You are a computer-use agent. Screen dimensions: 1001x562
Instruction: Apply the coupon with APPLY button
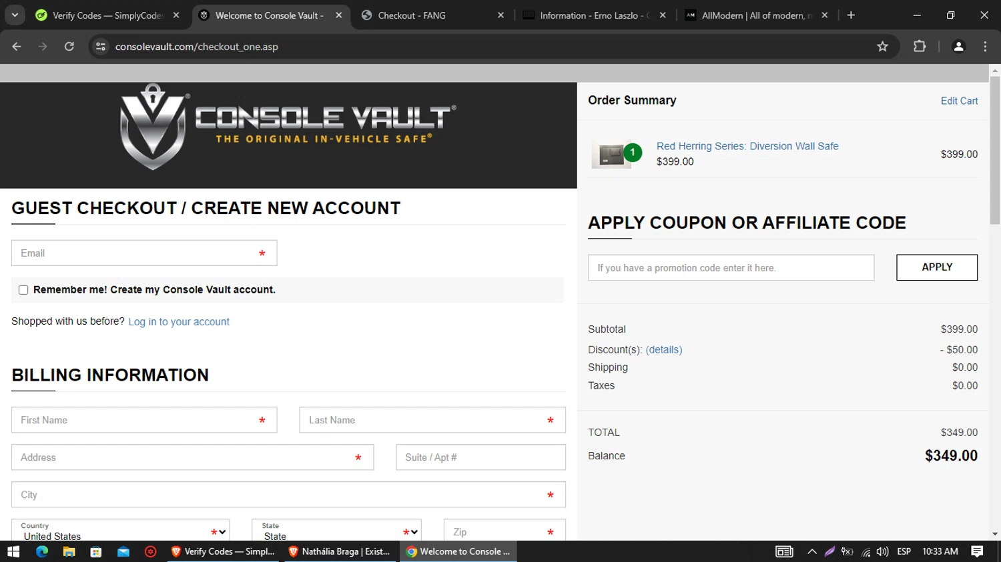coord(937,267)
